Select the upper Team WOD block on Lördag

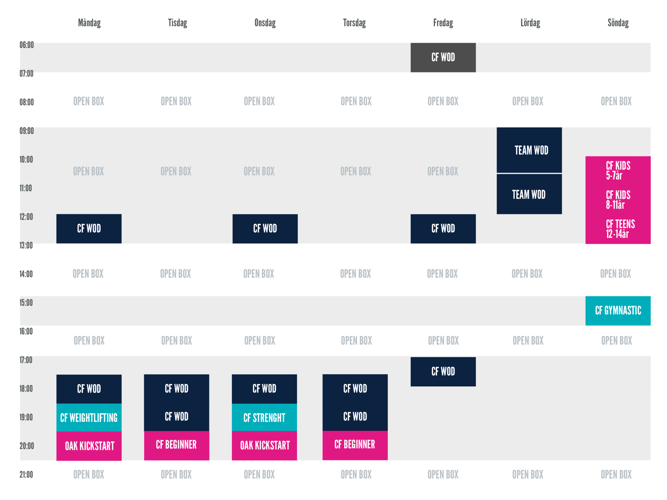(529, 150)
